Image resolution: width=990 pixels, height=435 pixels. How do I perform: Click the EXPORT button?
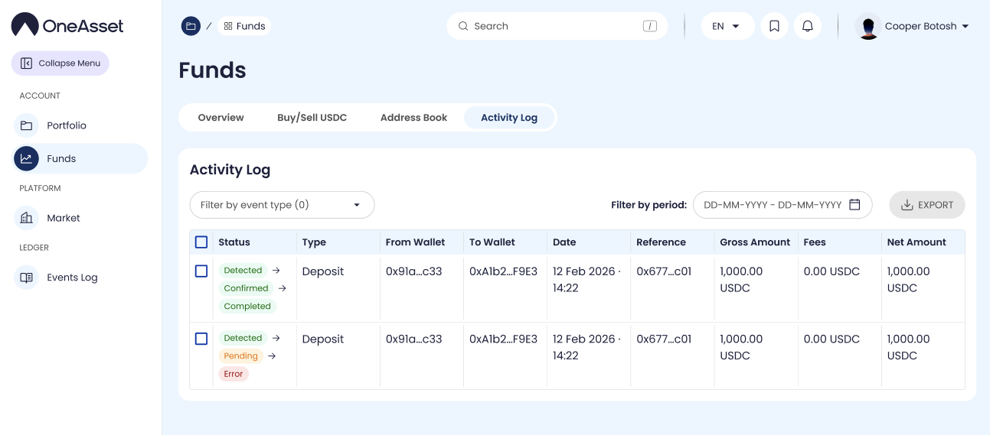click(926, 205)
